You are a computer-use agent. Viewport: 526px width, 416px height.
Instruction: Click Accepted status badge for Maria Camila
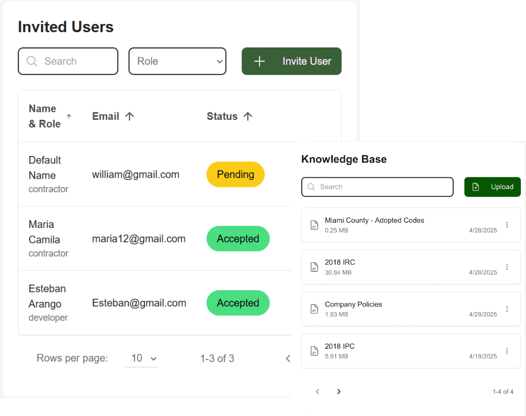(x=238, y=239)
